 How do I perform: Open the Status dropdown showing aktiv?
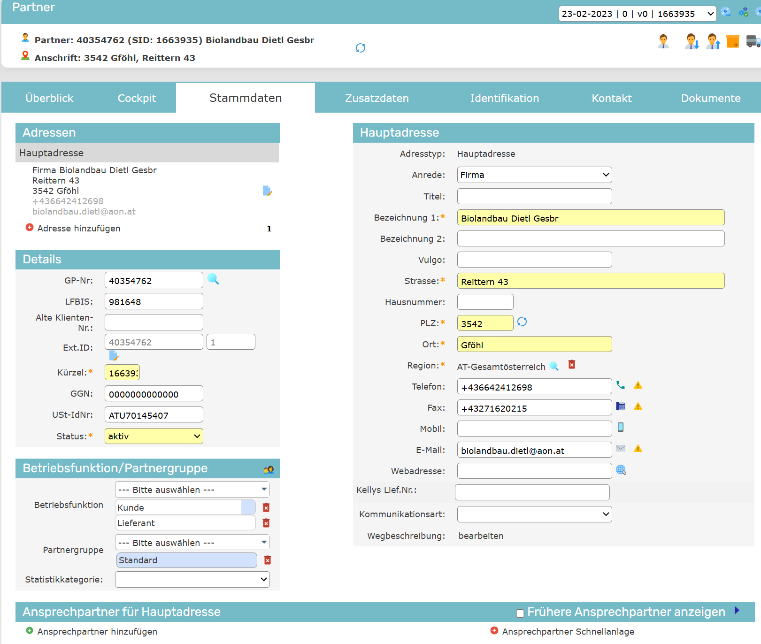[x=154, y=437]
